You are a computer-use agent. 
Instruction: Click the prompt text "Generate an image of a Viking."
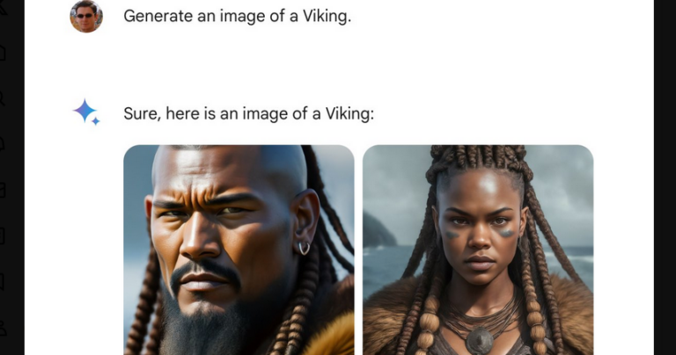237,17
